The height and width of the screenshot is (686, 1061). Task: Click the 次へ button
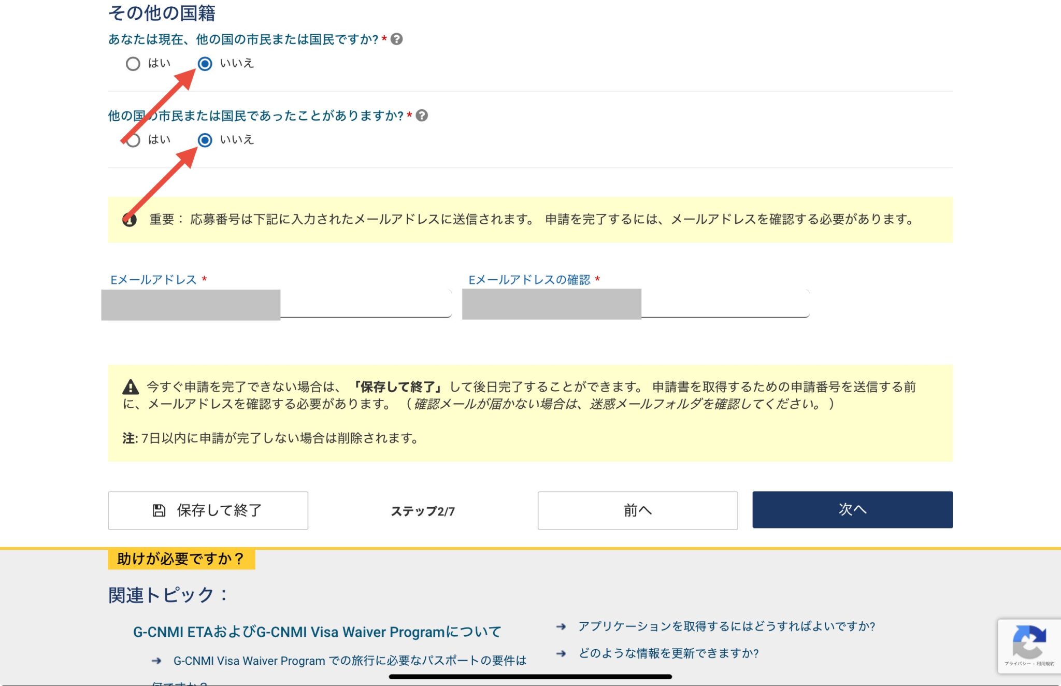[852, 510]
